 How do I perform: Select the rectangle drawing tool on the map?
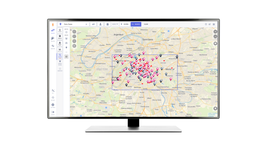tap(74, 37)
